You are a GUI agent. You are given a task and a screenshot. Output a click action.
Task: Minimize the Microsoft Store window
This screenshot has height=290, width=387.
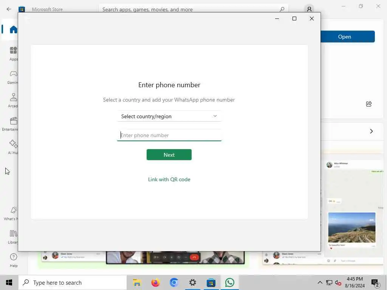coord(343,6)
